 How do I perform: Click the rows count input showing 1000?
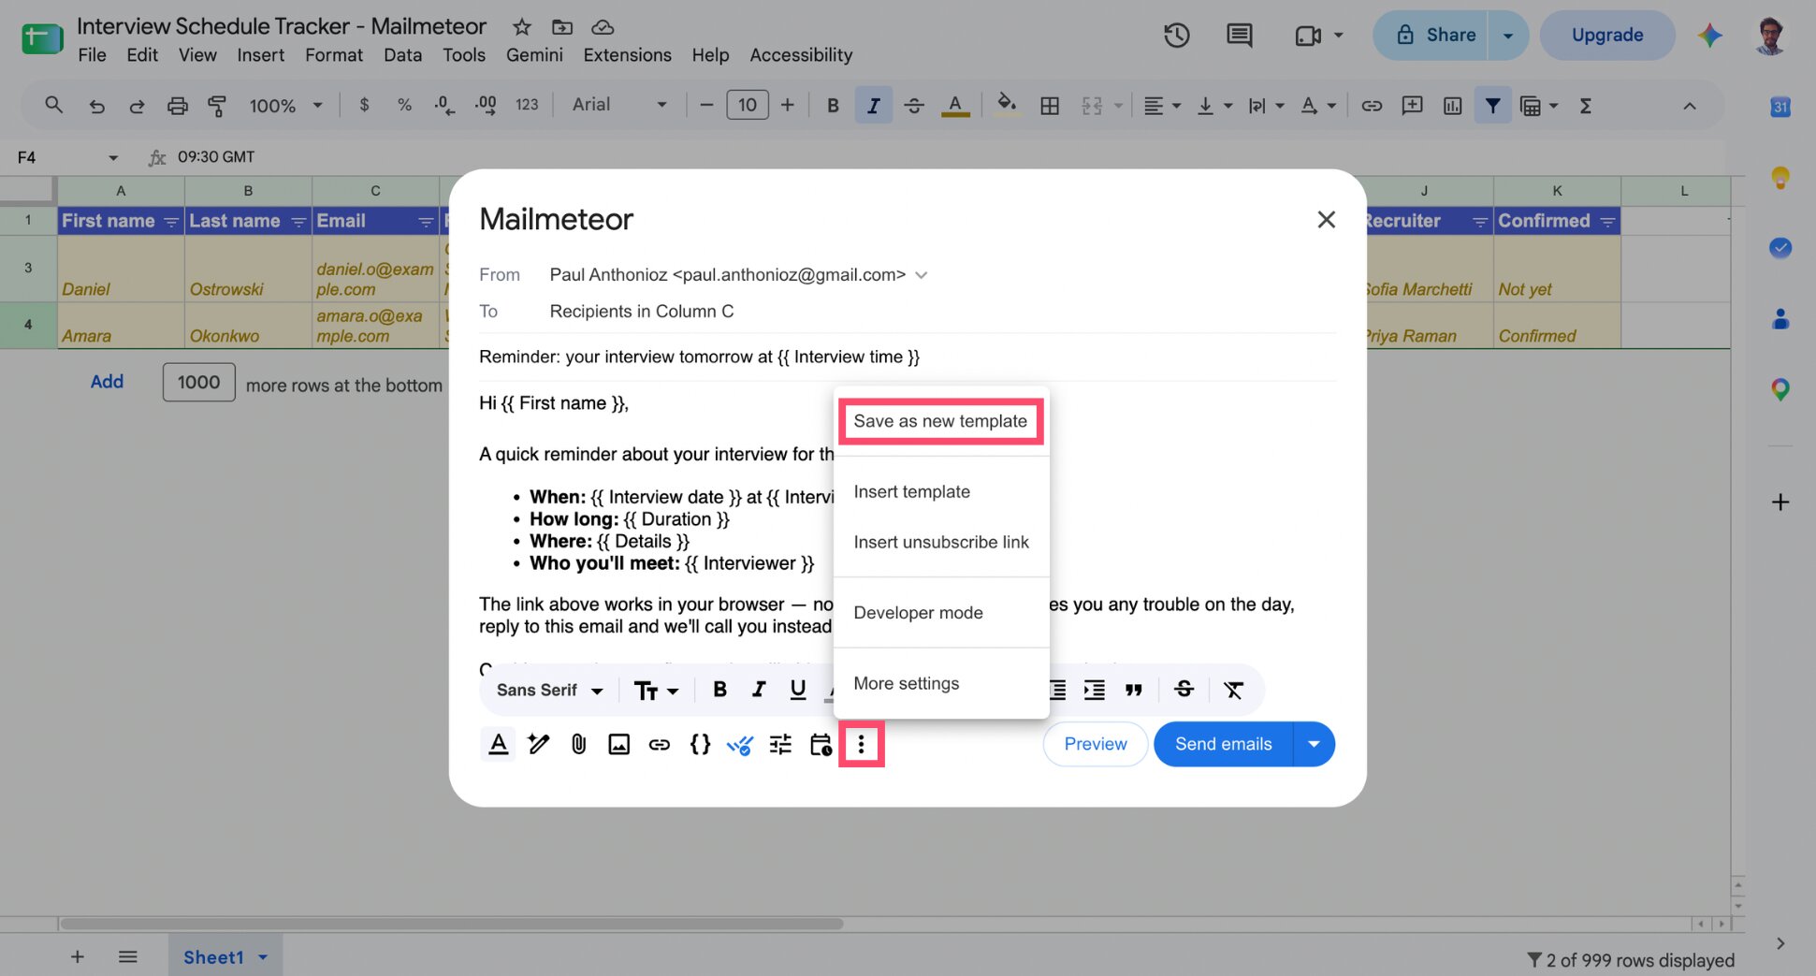[198, 382]
